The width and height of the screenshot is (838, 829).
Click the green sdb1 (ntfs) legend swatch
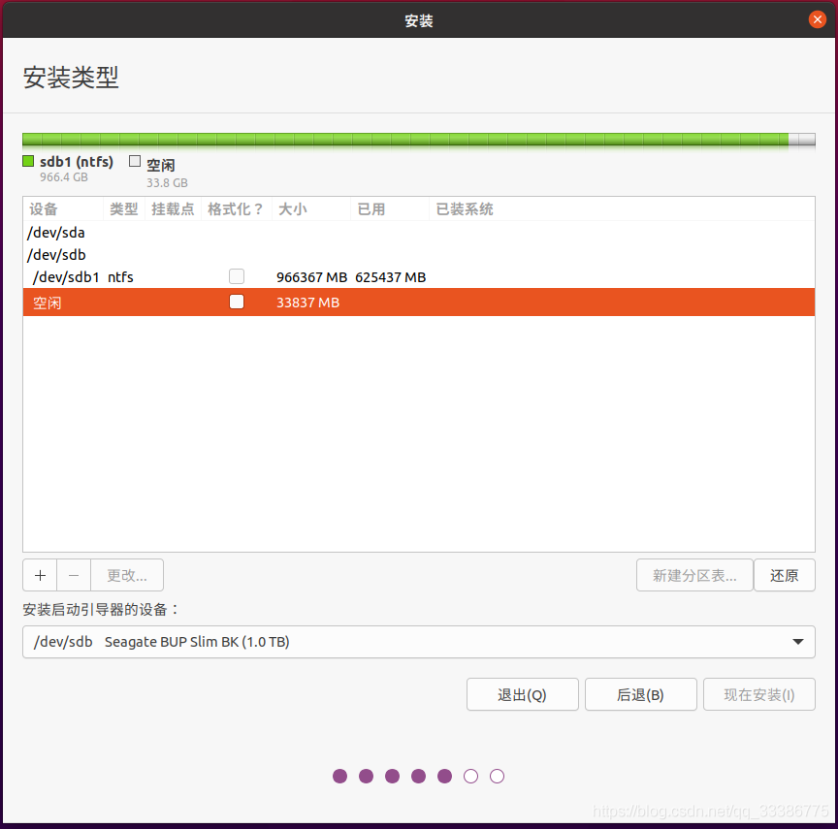click(x=28, y=161)
